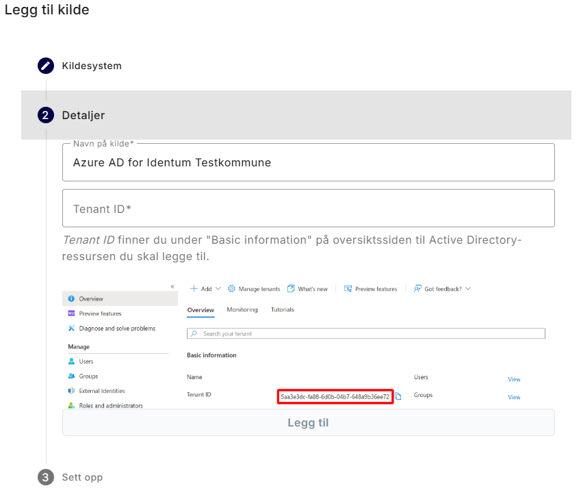Screen dimensions: 581x497
Task: Click into the Tenant ID field
Action: [308, 208]
